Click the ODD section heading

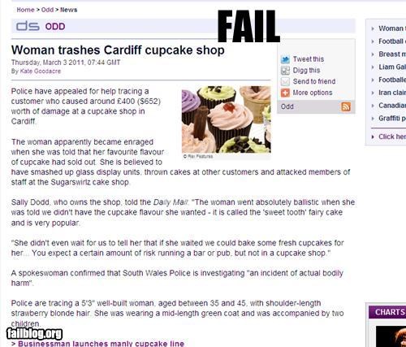tap(55, 27)
